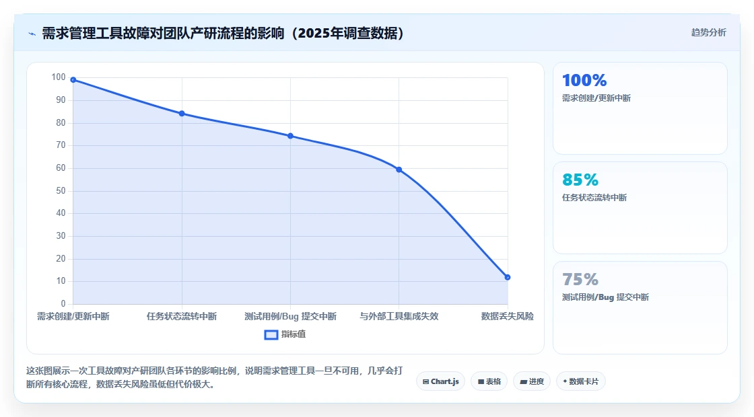Click the x-axis label 任务状态流转中断
754x417 pixels.
click(x=182, y=316)
